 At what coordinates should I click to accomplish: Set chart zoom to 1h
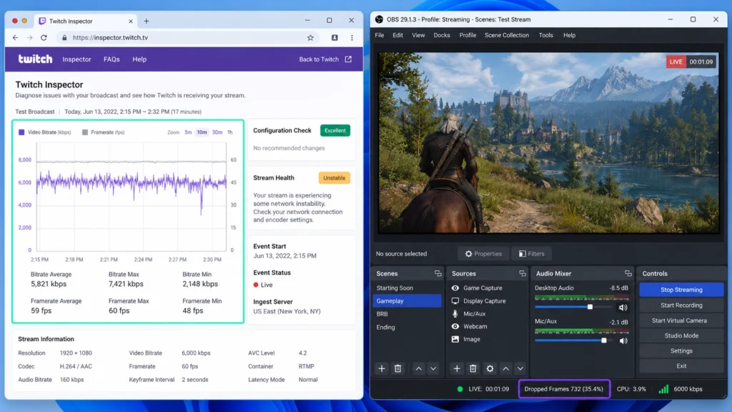tap(229, 132)
